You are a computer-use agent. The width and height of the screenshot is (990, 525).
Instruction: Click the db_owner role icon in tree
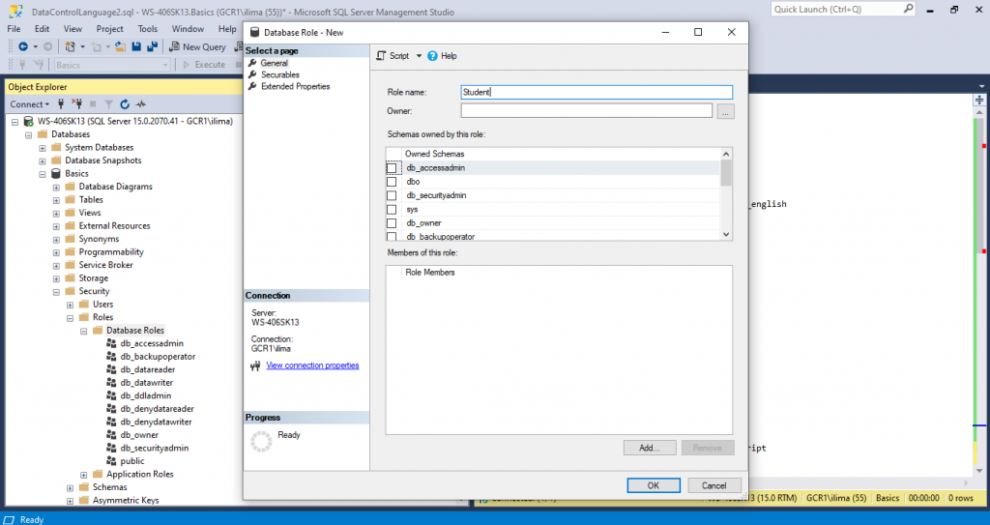coord(112,435)
